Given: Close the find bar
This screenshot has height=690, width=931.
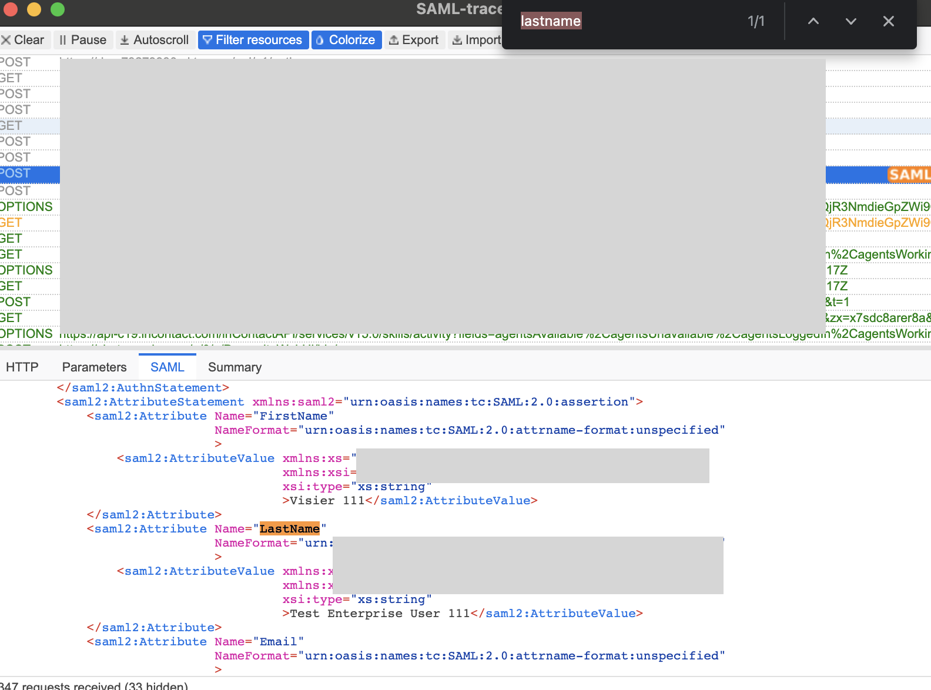Looking at the screenshot, I should [x=888, y=21].
